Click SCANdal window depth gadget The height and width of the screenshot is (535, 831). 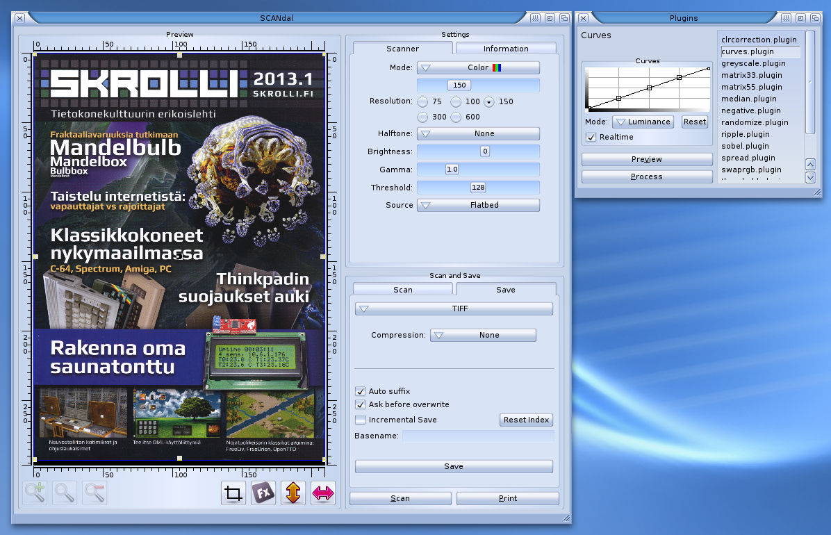point(564,18)
